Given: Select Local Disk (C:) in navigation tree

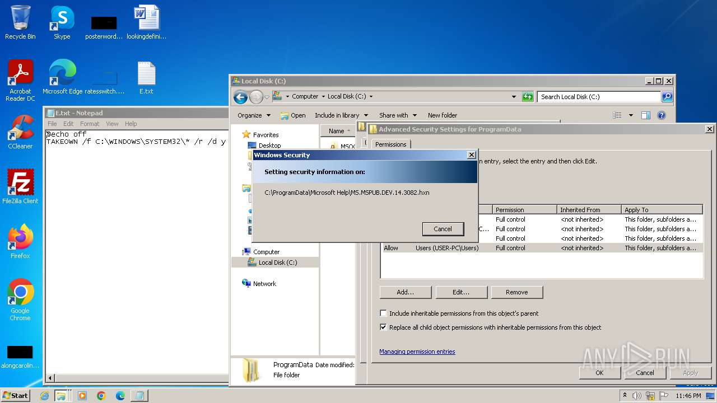Looking at the screenshot, I should coord(278,263).
